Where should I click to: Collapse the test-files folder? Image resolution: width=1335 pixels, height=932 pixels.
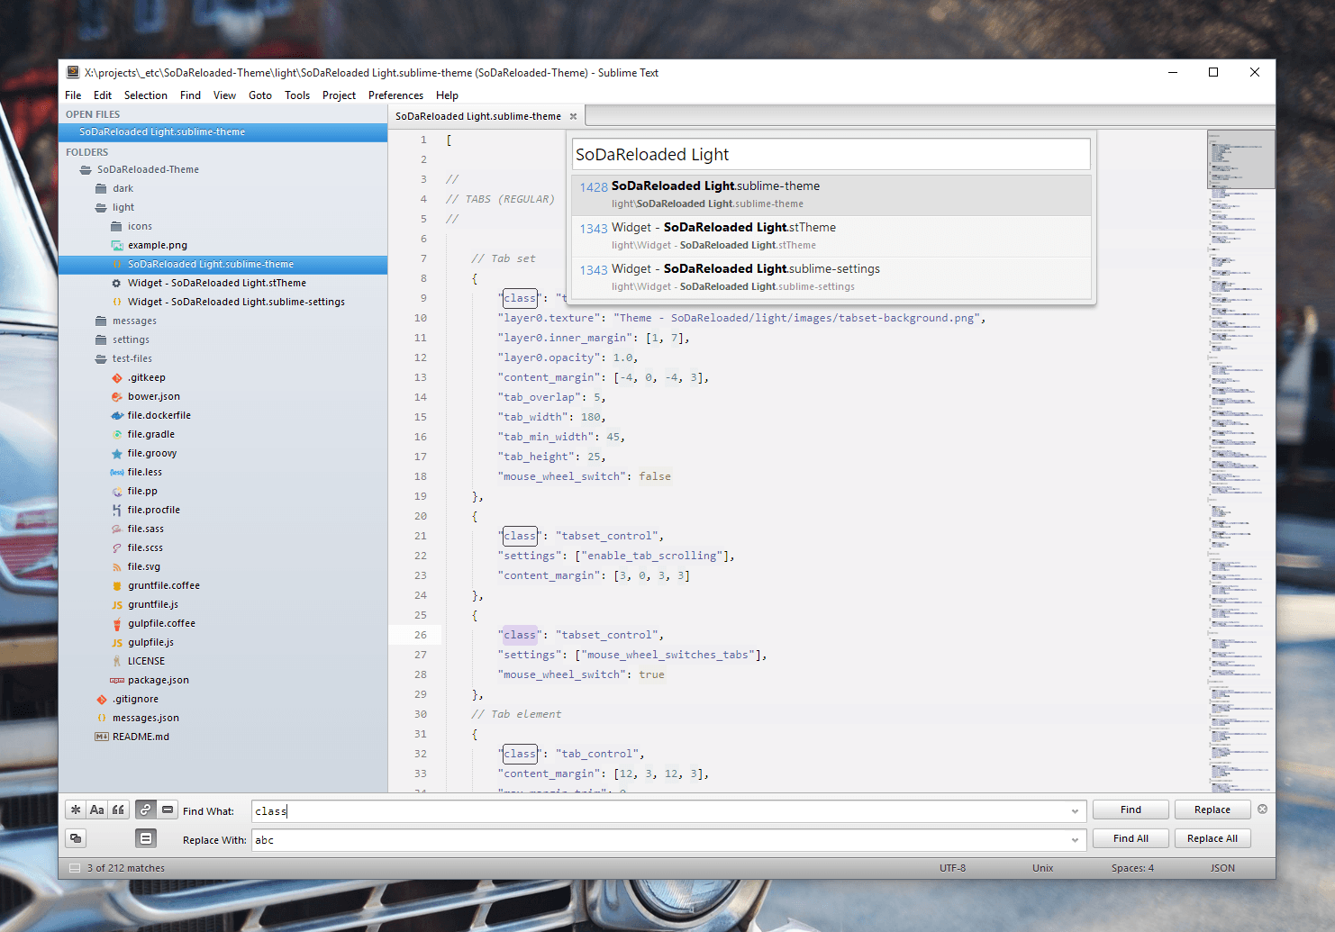101,358
